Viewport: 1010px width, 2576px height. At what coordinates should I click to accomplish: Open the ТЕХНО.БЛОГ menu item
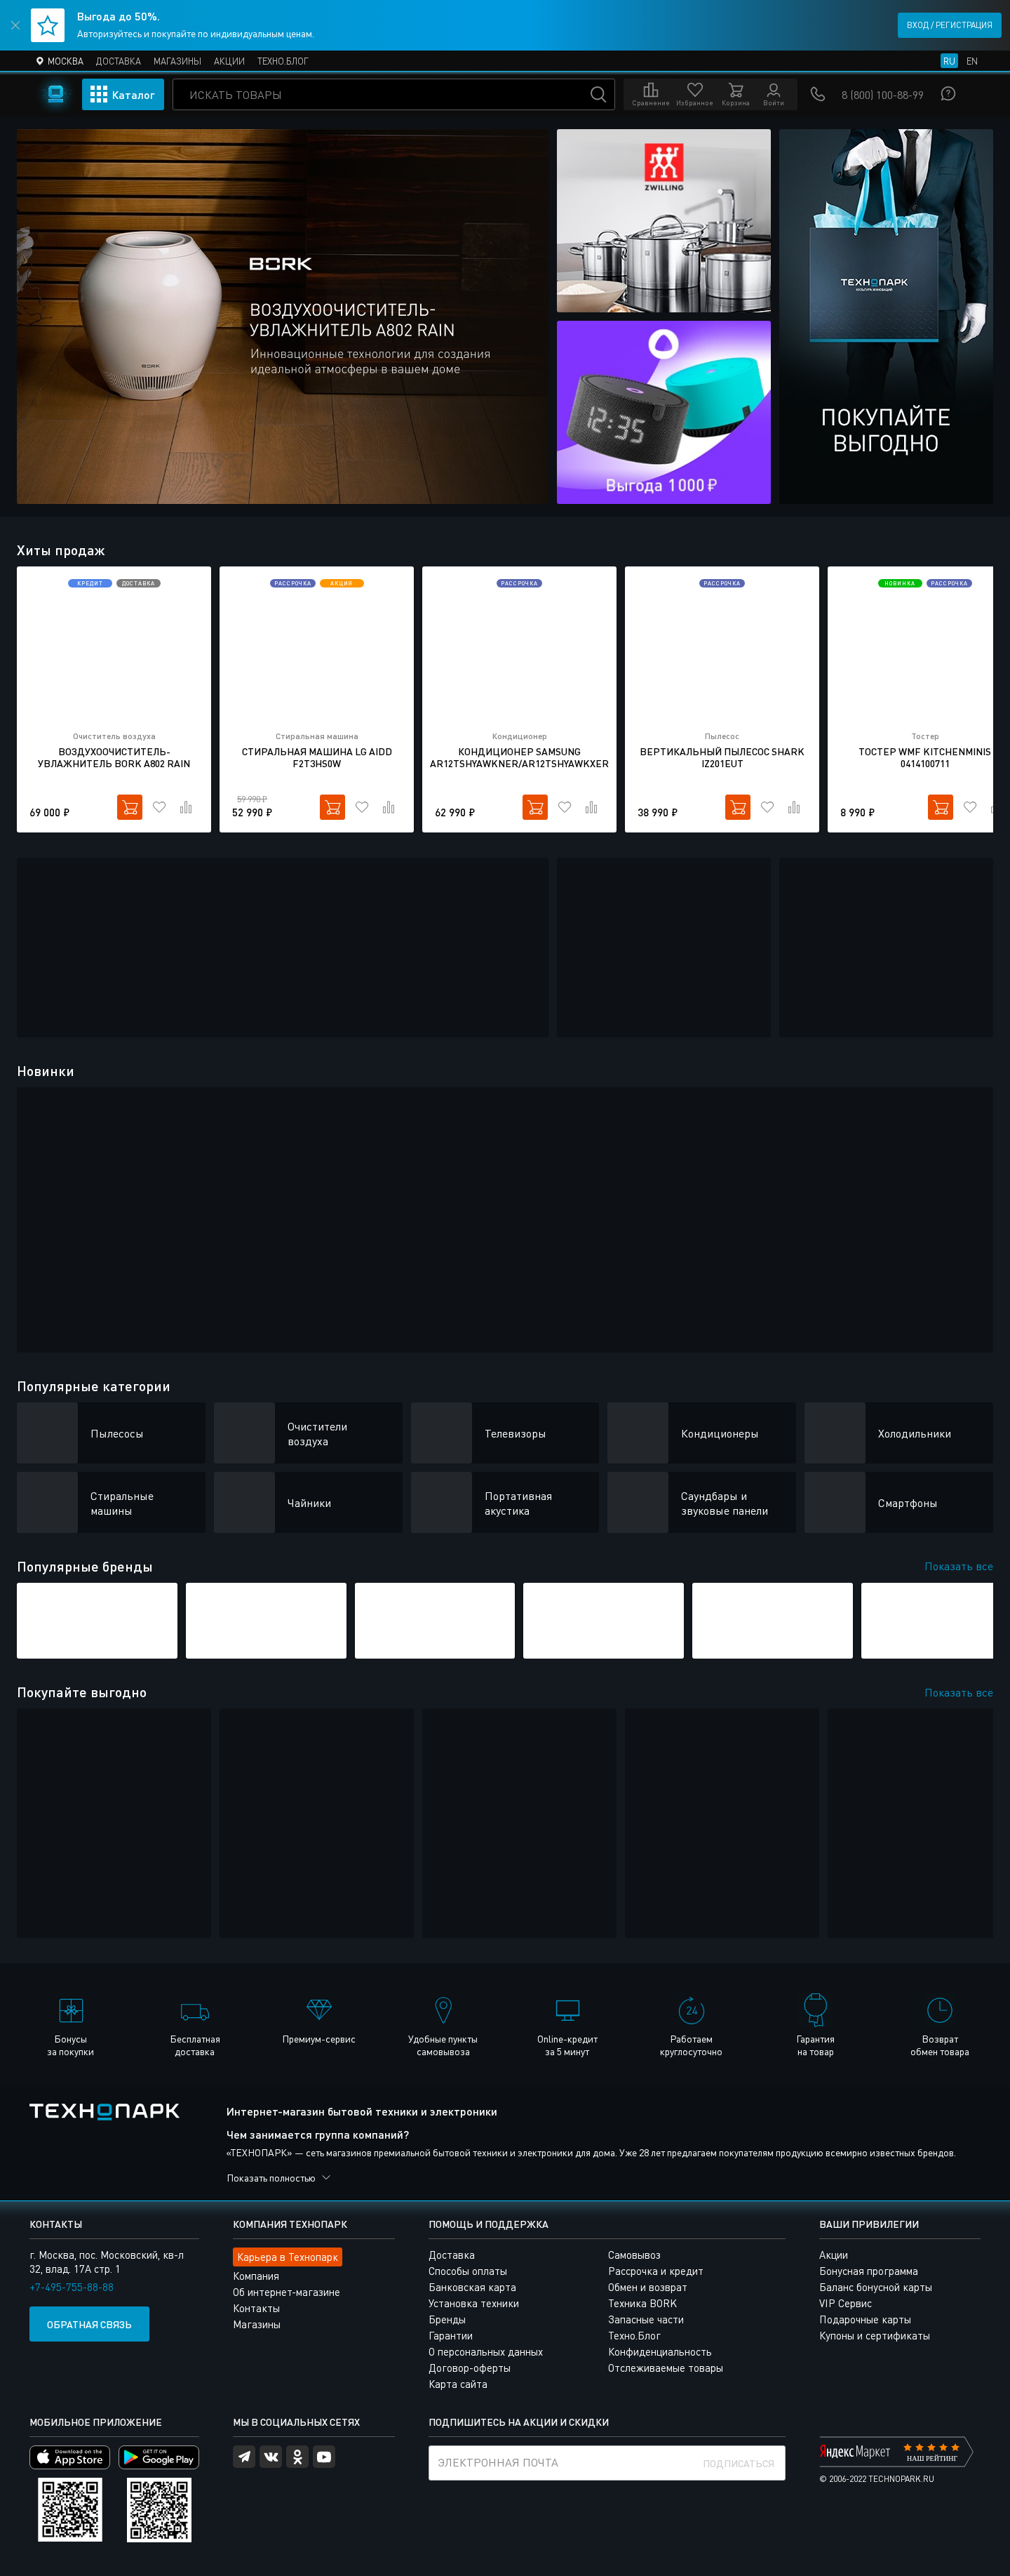coord(283,61)
